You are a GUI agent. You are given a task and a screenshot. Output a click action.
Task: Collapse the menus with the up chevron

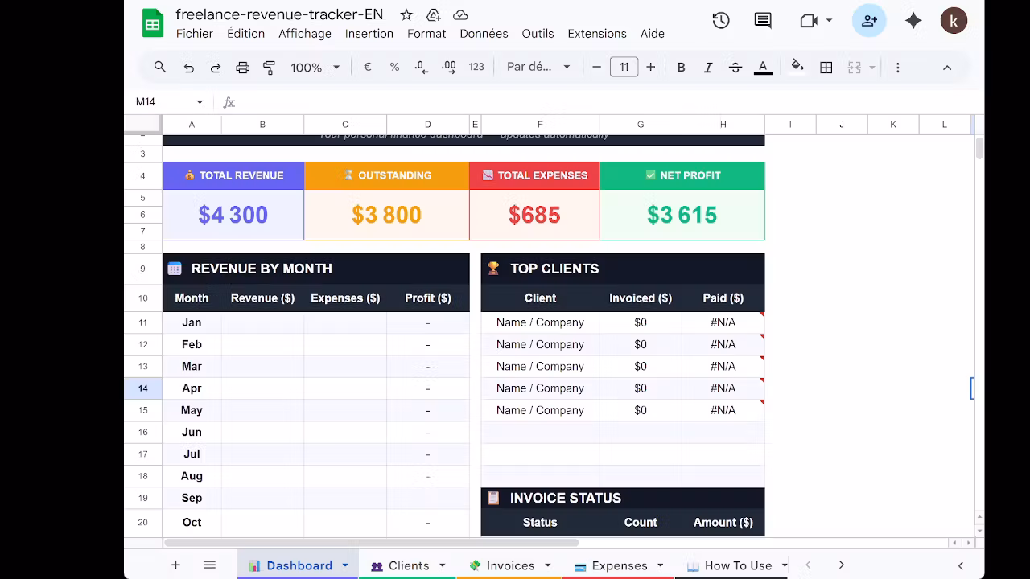[x=947, y=68]
